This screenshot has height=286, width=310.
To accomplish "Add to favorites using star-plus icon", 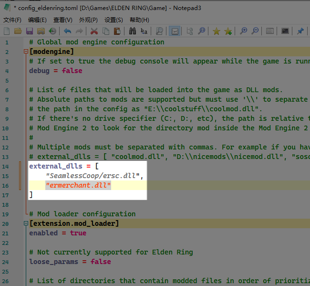I will [228, 31].
